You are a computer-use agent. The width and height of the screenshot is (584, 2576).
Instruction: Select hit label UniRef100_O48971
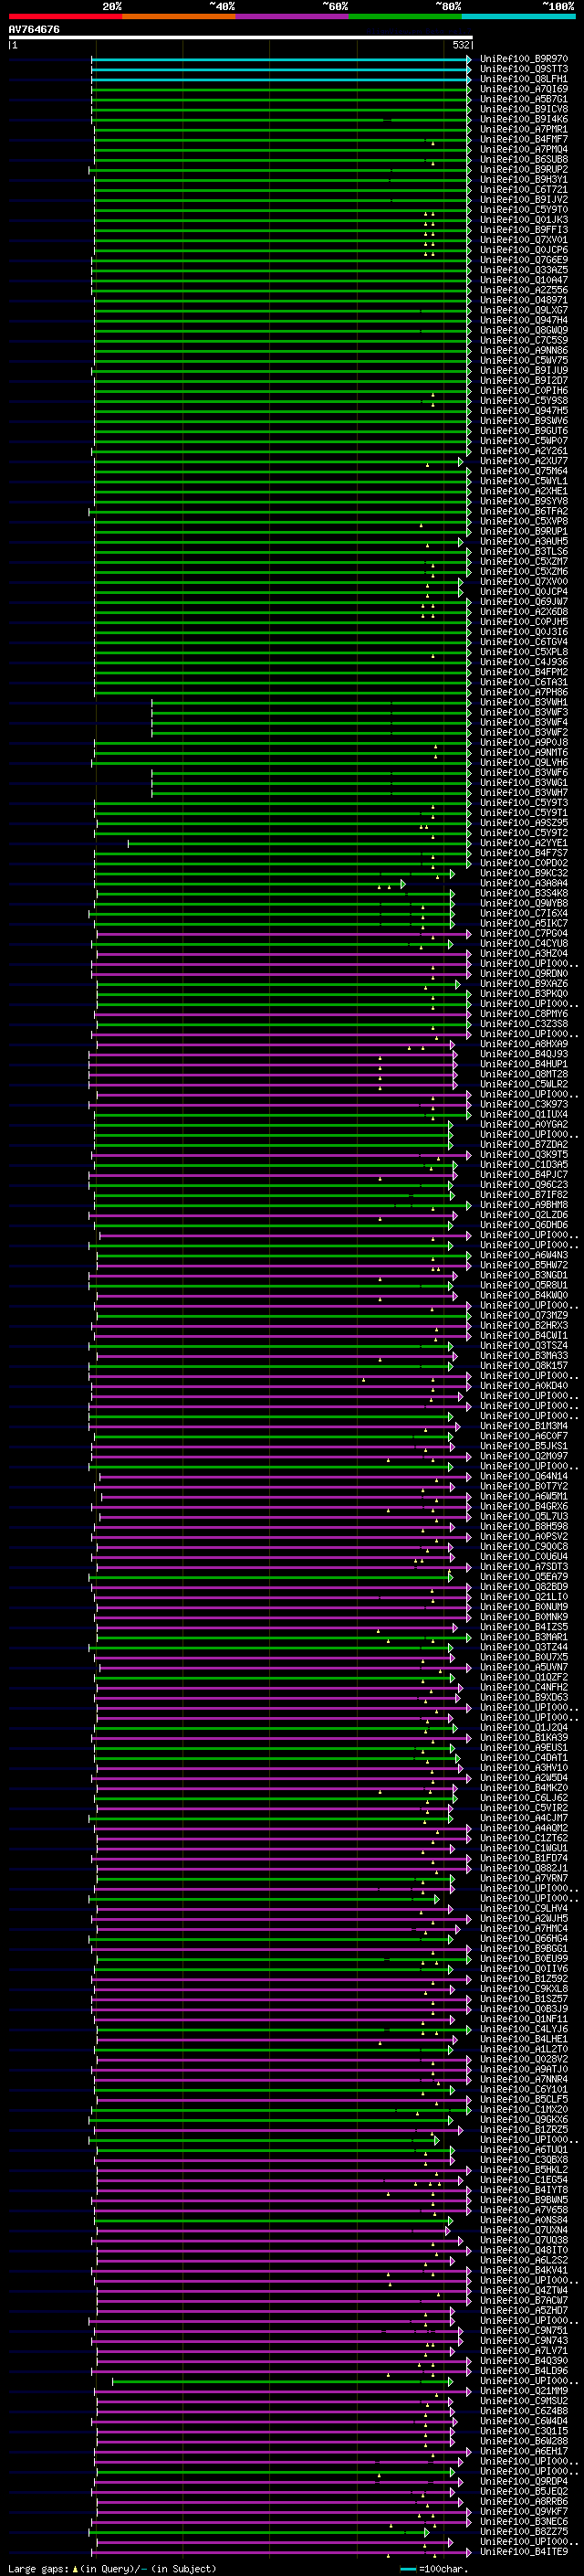pos(524,300)
